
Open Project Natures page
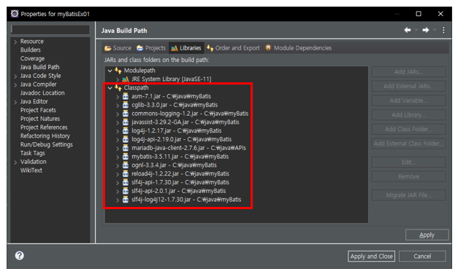coord(40,119)
